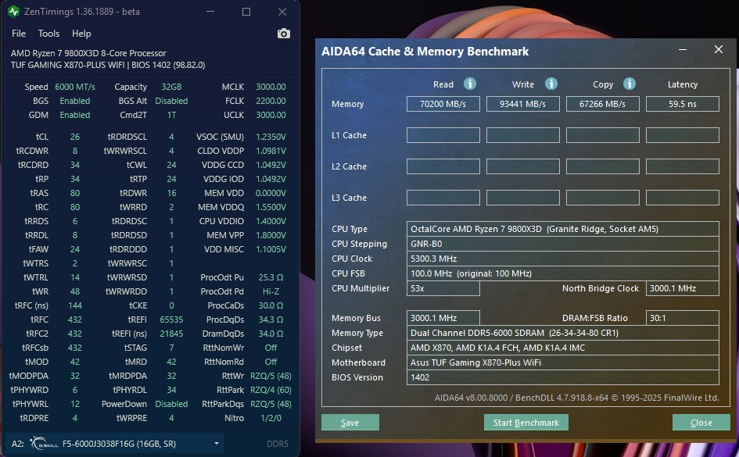The width and height of the screenshot is (739, 457).
Task: Open the File menu in ZenTimings
Action: 19,34
